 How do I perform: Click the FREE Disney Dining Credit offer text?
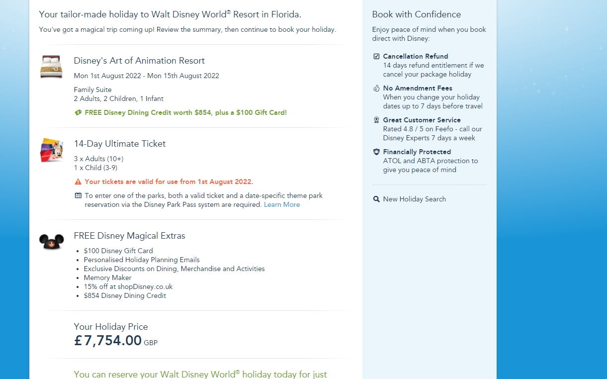(185, 112)
